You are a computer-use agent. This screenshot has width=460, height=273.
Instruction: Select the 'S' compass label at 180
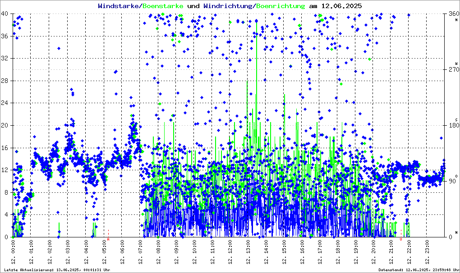(x=456, y=120)
